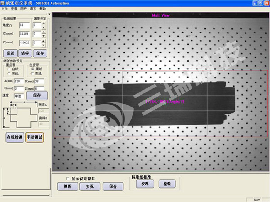Select 白纸 under 黑皮带
Screen dimensions: 270x202
click(x=9, y=69)
